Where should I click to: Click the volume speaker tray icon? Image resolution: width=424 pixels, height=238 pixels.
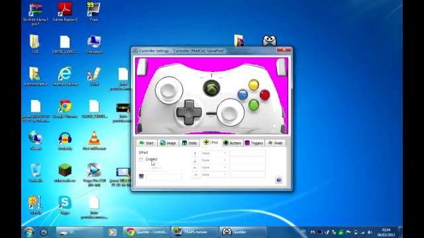click(370, 232)
